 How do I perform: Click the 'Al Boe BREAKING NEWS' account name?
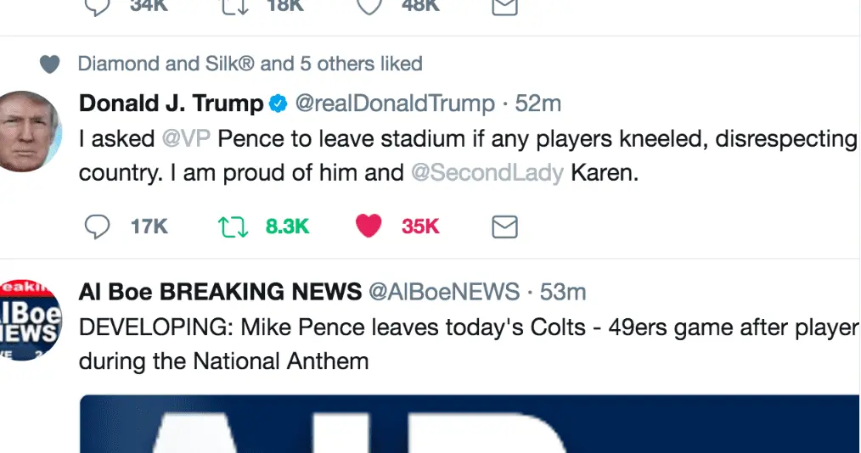click(x=220, y=292)
